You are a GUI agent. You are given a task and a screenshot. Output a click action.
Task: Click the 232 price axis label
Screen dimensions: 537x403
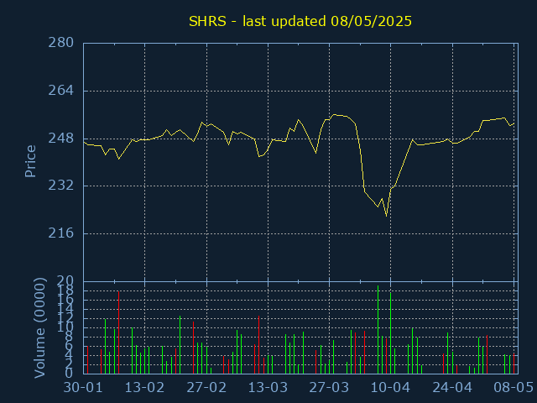tap(60, 186)
